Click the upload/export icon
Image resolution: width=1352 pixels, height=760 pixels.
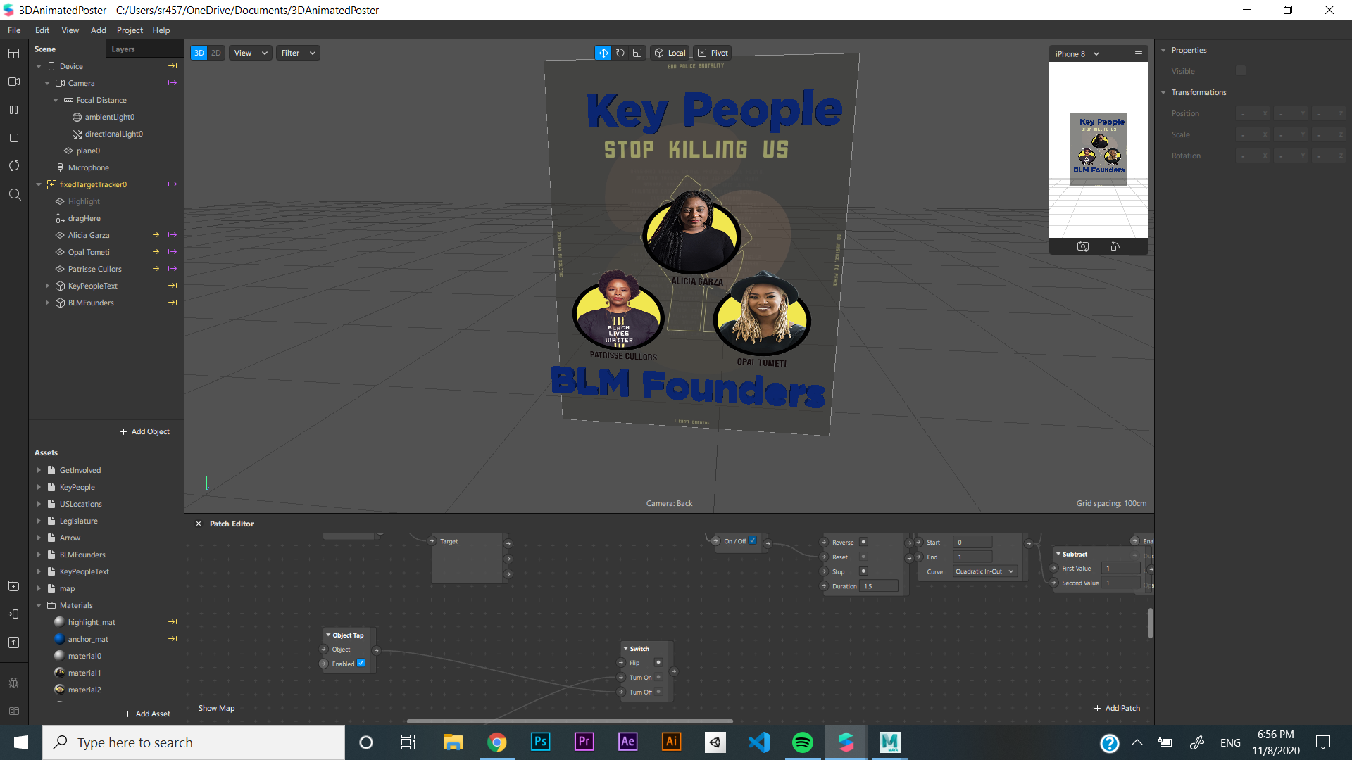coord(13,642)
